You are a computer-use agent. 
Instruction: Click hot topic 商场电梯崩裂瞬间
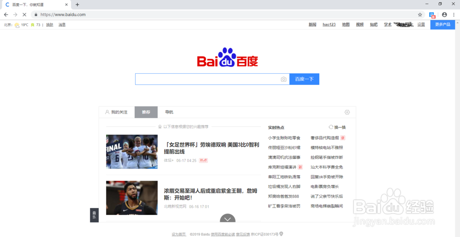pyautogui.click(x=327, y=206)
